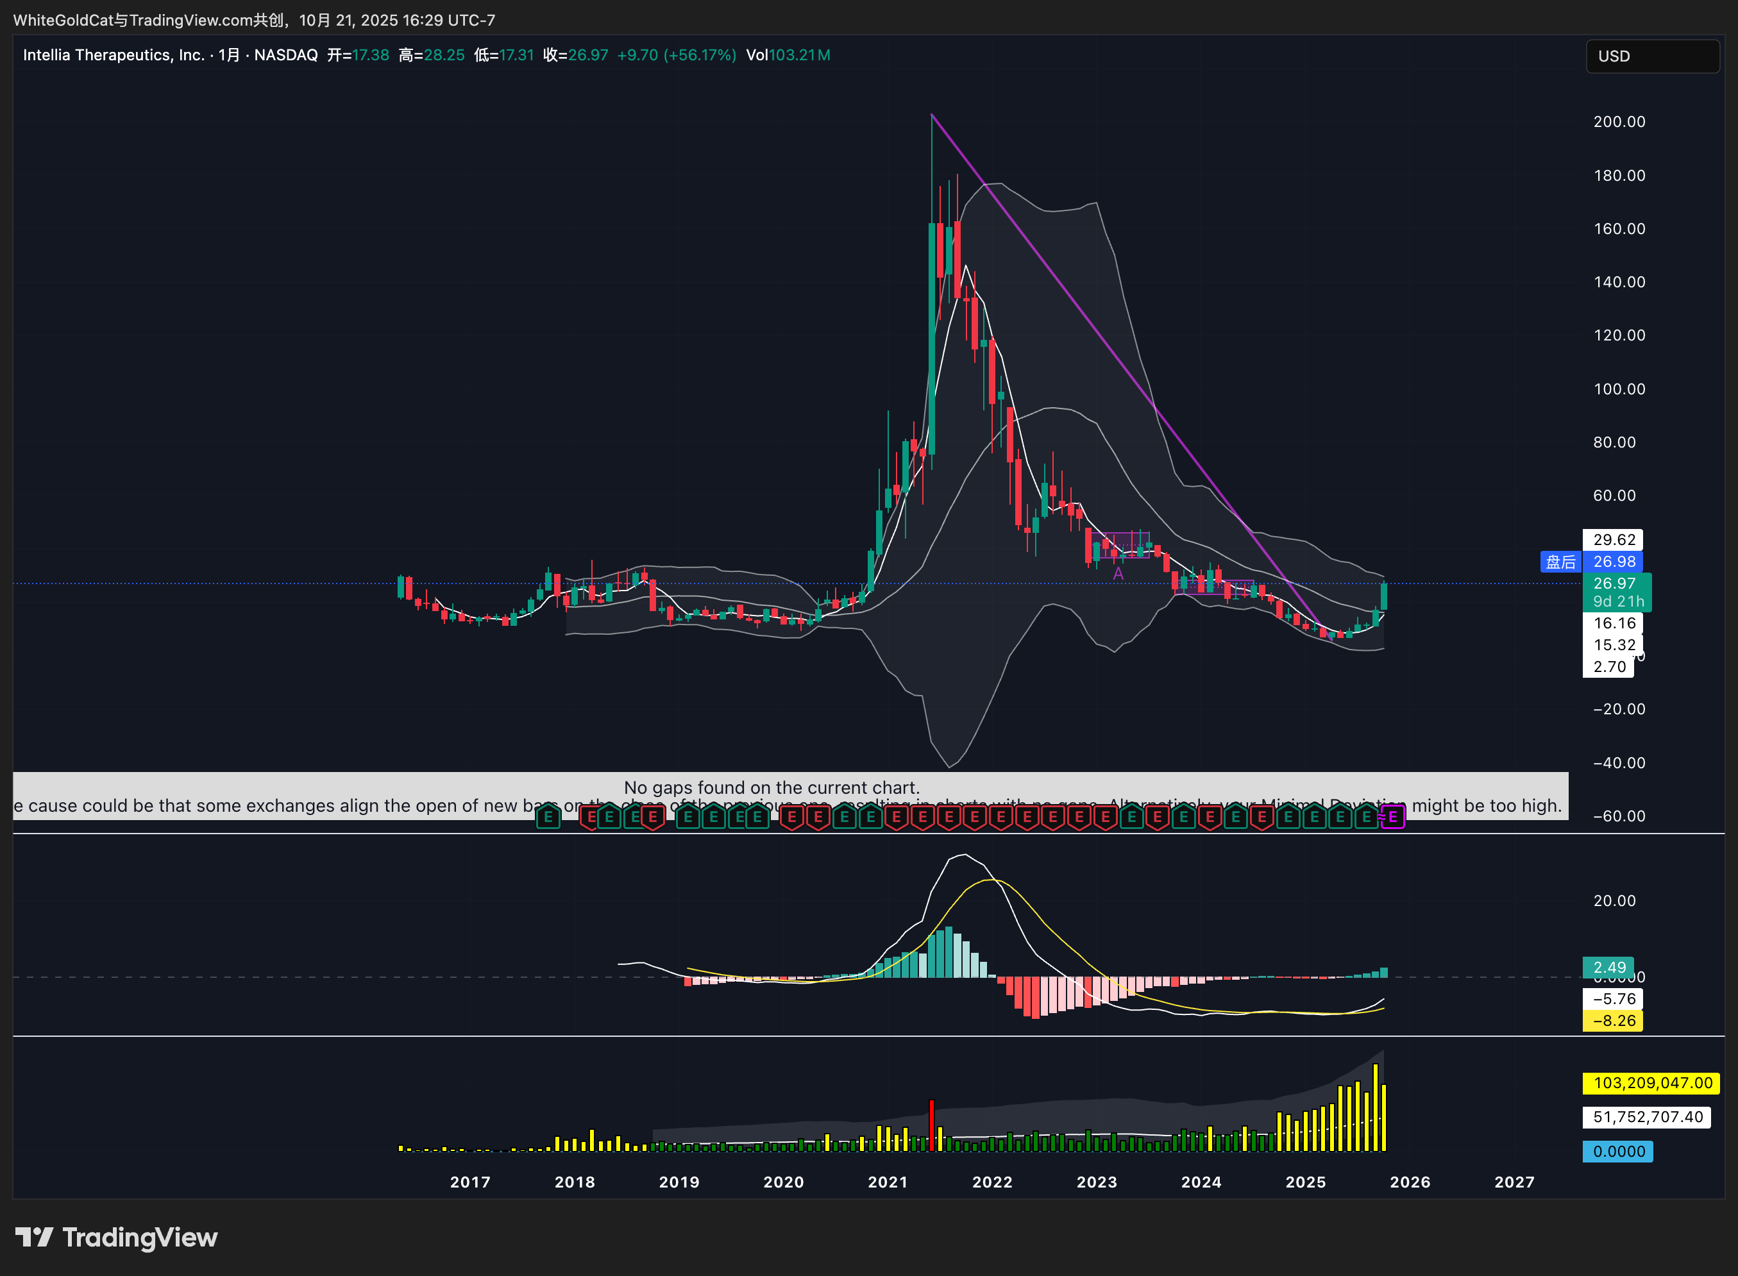Click the −60.00 price axis label
Viewport: 1738px width, 1276px height.
(1619, 816)
